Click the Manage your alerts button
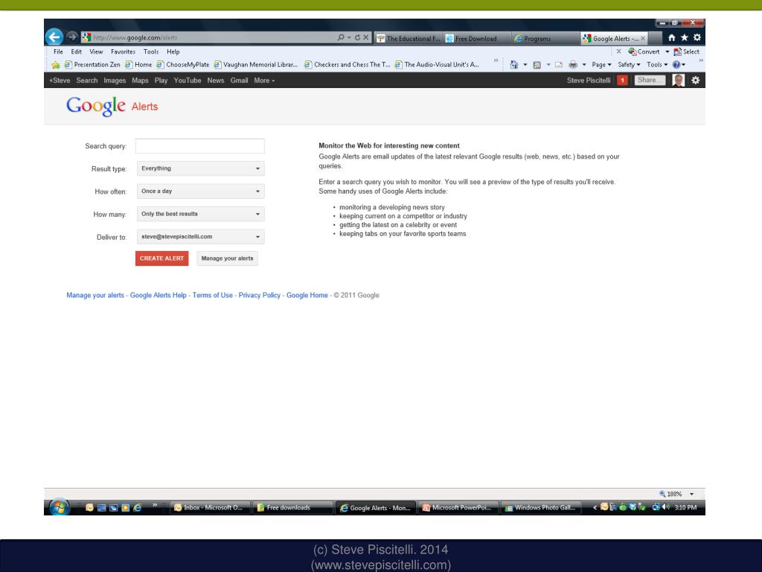 click(x=227, y=258)
